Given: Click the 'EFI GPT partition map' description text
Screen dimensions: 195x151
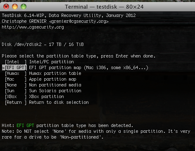Looking at the screenshot, I should point(55,68).
